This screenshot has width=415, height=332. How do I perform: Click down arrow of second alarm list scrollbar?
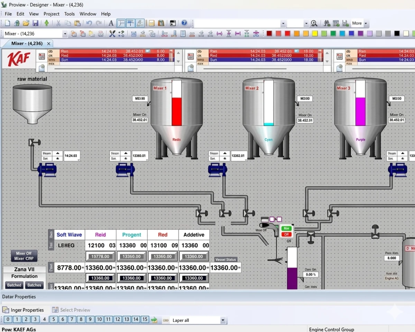pyautogui.click(x=326, y=61)
